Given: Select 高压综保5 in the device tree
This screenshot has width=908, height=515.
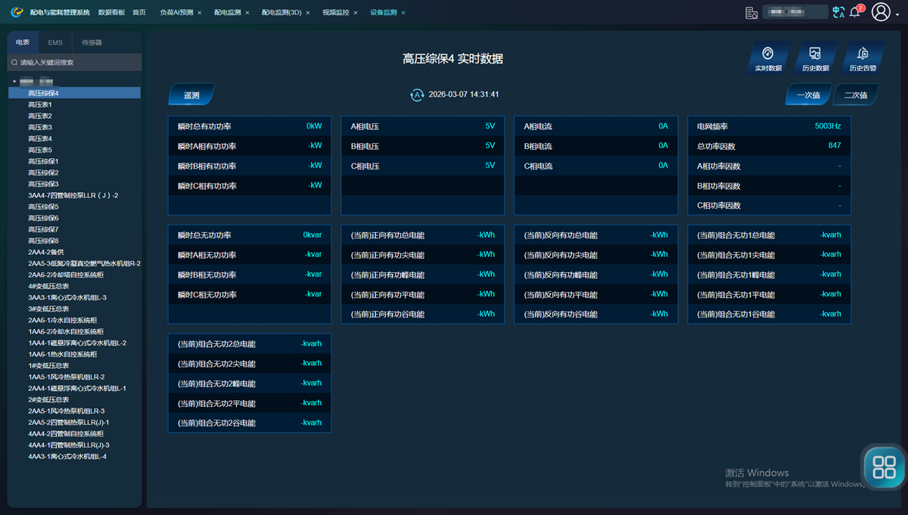Looking at the screenshot, I should (x=43, y=206).
